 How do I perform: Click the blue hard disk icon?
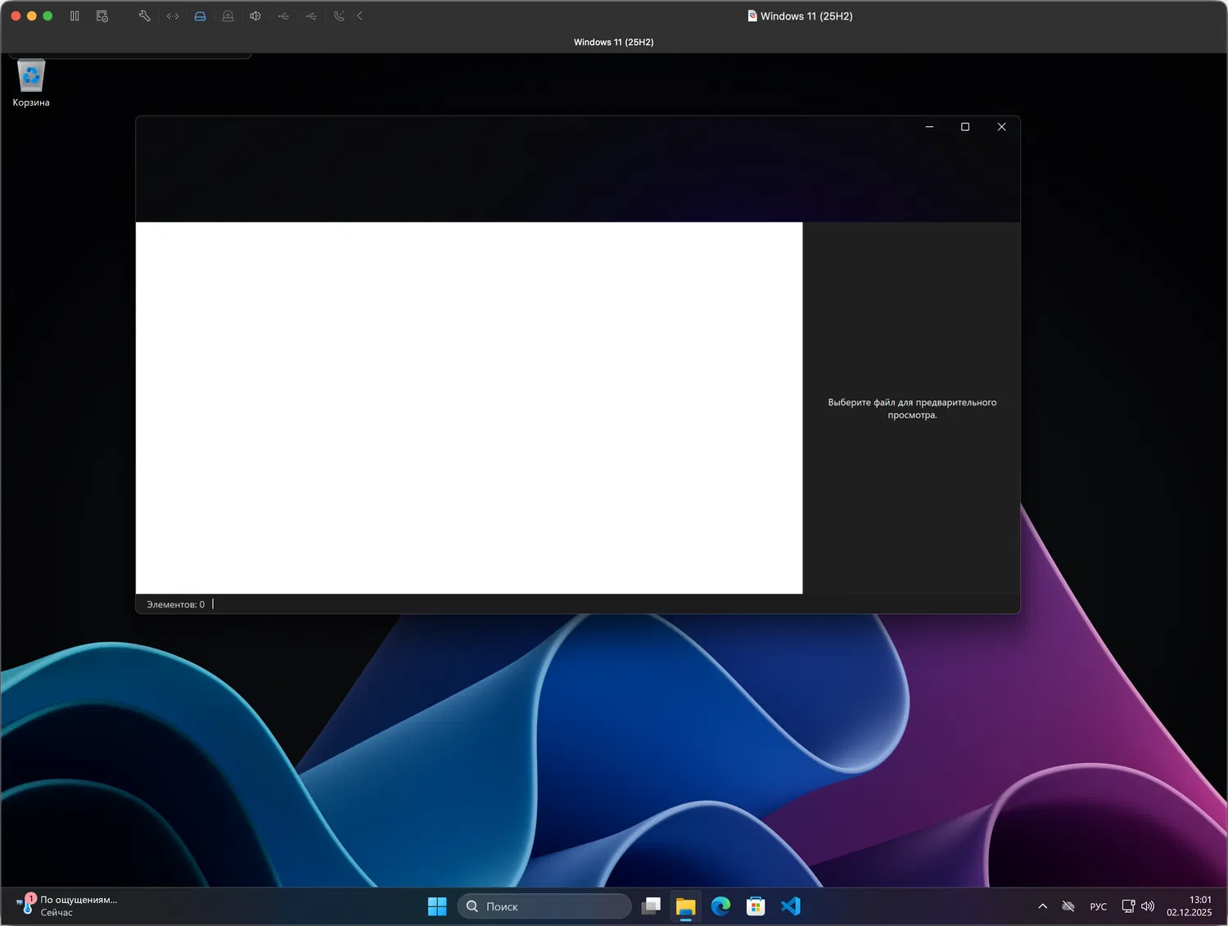[x=200, y=16]
